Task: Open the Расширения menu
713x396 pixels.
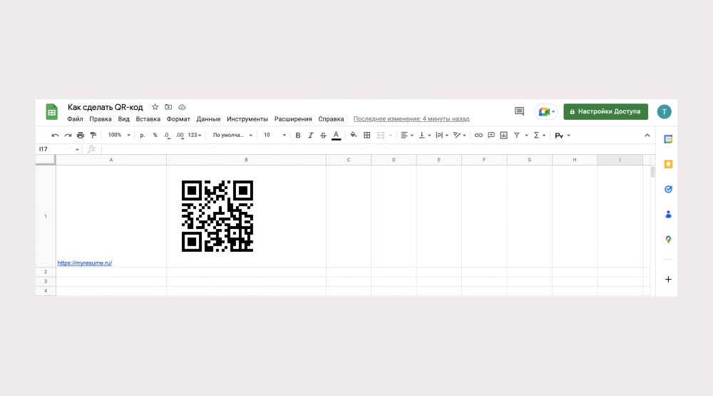Action: point(293,118)
